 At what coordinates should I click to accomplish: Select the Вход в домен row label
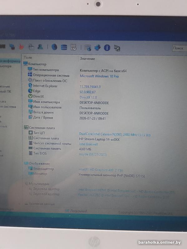(x=43, y=112)
